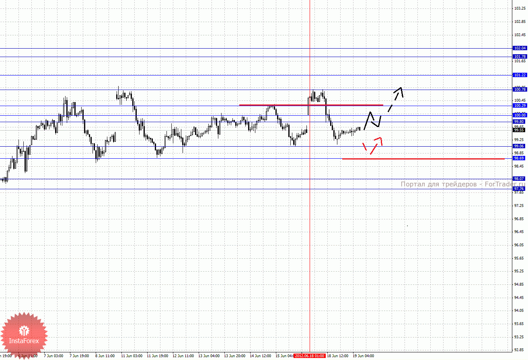
Task: Click the 101.22 horizontal line label
Action: (520, 75)
